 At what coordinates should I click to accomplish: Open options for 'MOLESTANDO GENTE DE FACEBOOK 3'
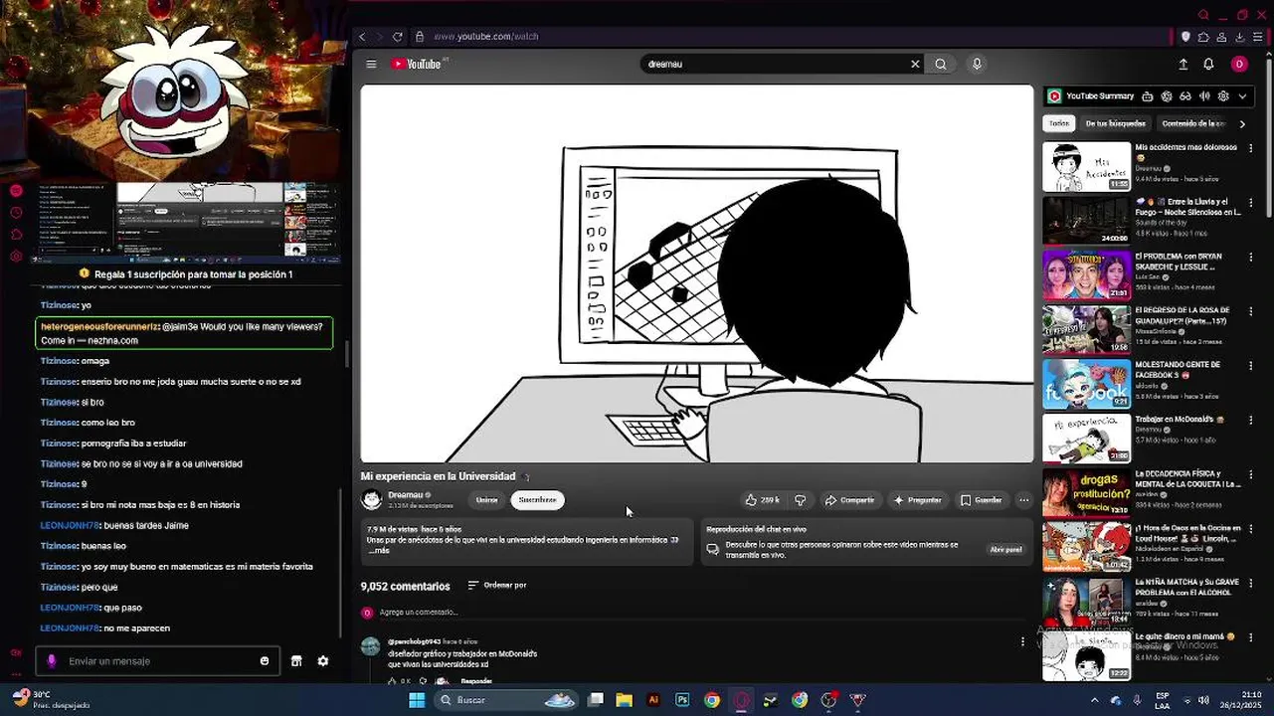(1251, 365)
